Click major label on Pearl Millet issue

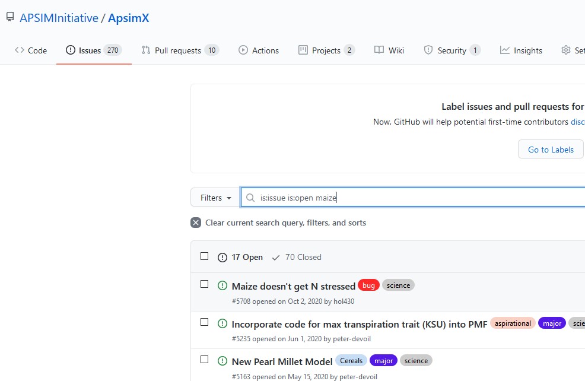(383, 360)
